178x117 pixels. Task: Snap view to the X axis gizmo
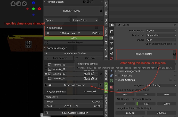39,9
